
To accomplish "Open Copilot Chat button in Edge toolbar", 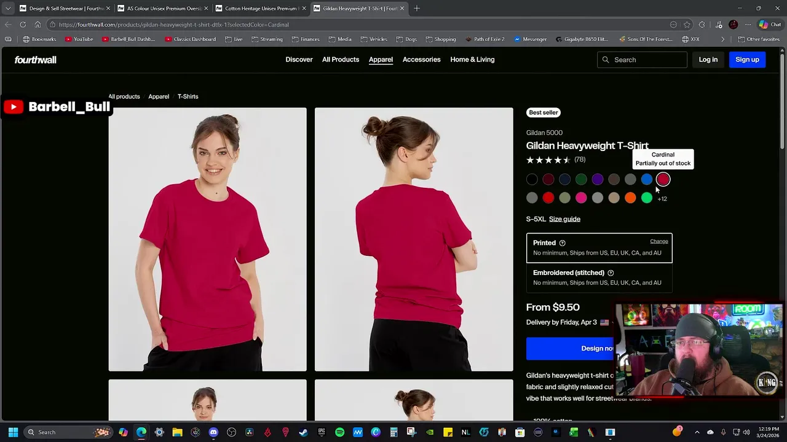I will click(x=769, y=25).
